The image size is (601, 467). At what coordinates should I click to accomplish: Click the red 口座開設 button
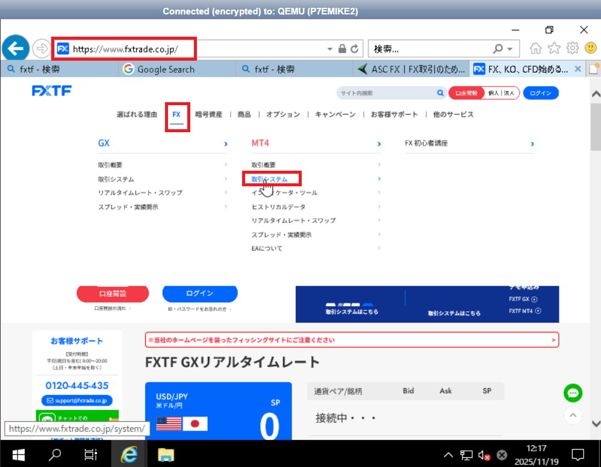(113, 293)
